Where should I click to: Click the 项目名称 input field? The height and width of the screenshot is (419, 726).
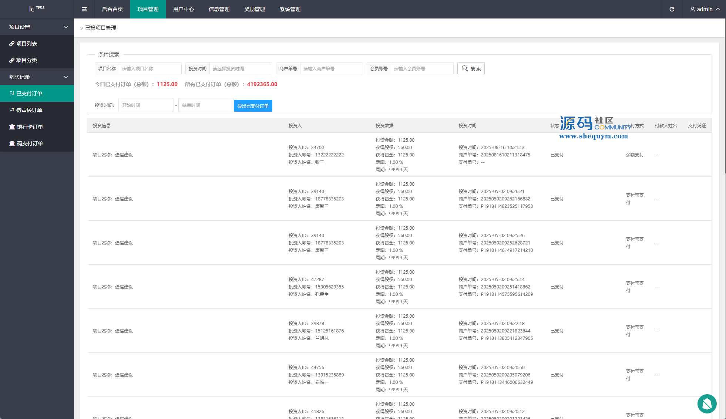[x=150, y=68]
